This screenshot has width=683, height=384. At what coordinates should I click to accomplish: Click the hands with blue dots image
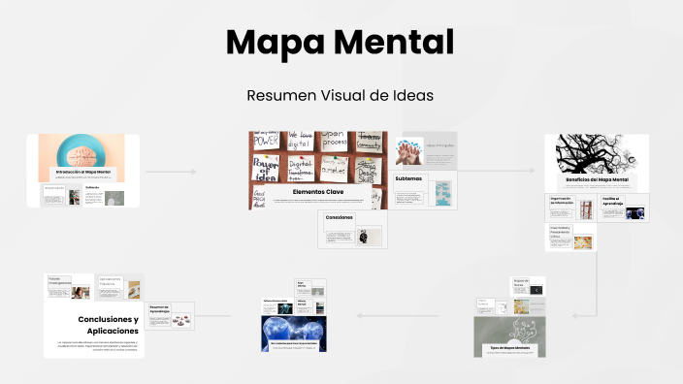coord(409,151)
